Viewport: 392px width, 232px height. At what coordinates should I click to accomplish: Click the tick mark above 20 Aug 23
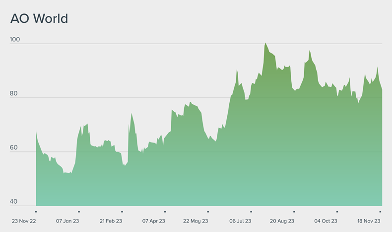294,212
